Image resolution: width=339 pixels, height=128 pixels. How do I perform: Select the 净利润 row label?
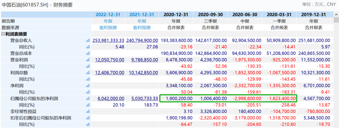(17, 86)
